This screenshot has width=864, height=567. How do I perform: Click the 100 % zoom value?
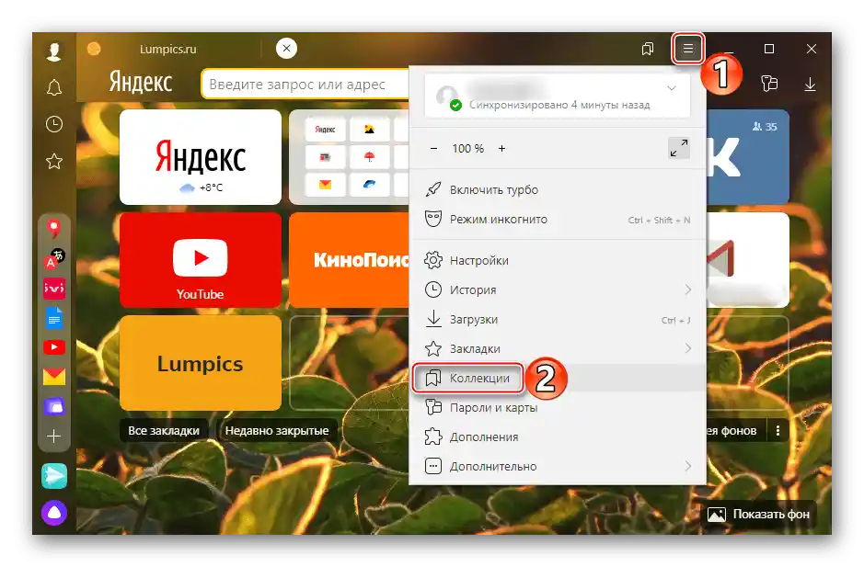tap(467, 149)
